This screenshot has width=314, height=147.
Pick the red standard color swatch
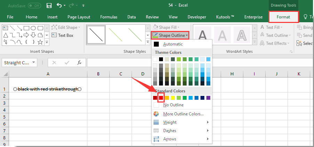(161, 98)
